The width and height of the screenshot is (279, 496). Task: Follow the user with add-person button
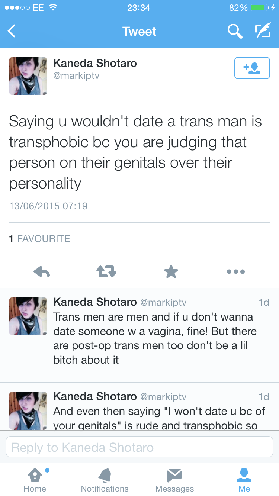tap(252, 68)
